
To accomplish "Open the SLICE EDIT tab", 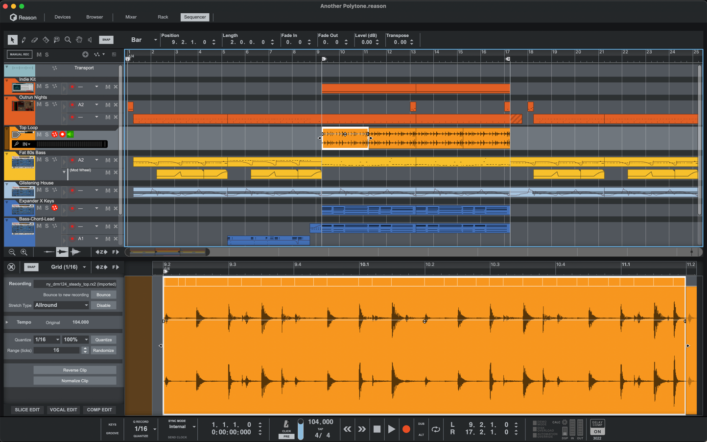I will coord(27,410).
